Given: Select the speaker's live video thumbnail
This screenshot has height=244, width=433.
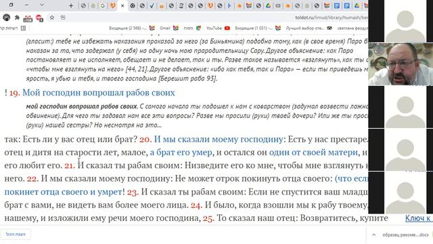Looking at the screenshot, I should click(401, 64).
